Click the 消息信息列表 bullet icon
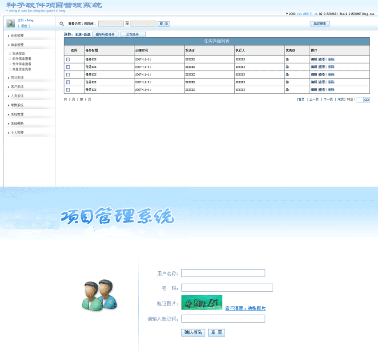This screenshot has width=378, height=357. pyautogui.click(x=10, y=69)
